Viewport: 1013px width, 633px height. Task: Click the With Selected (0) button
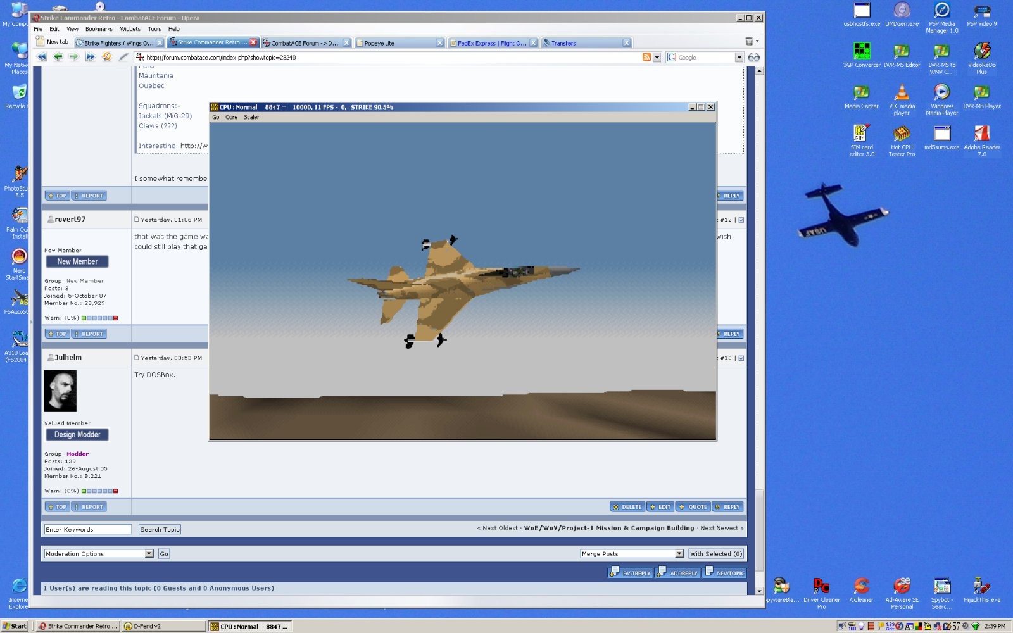coord(716,554)
